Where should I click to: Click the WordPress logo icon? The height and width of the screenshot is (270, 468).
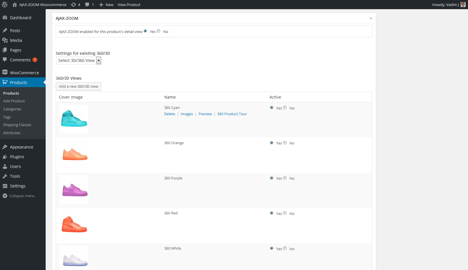[5, 5]
